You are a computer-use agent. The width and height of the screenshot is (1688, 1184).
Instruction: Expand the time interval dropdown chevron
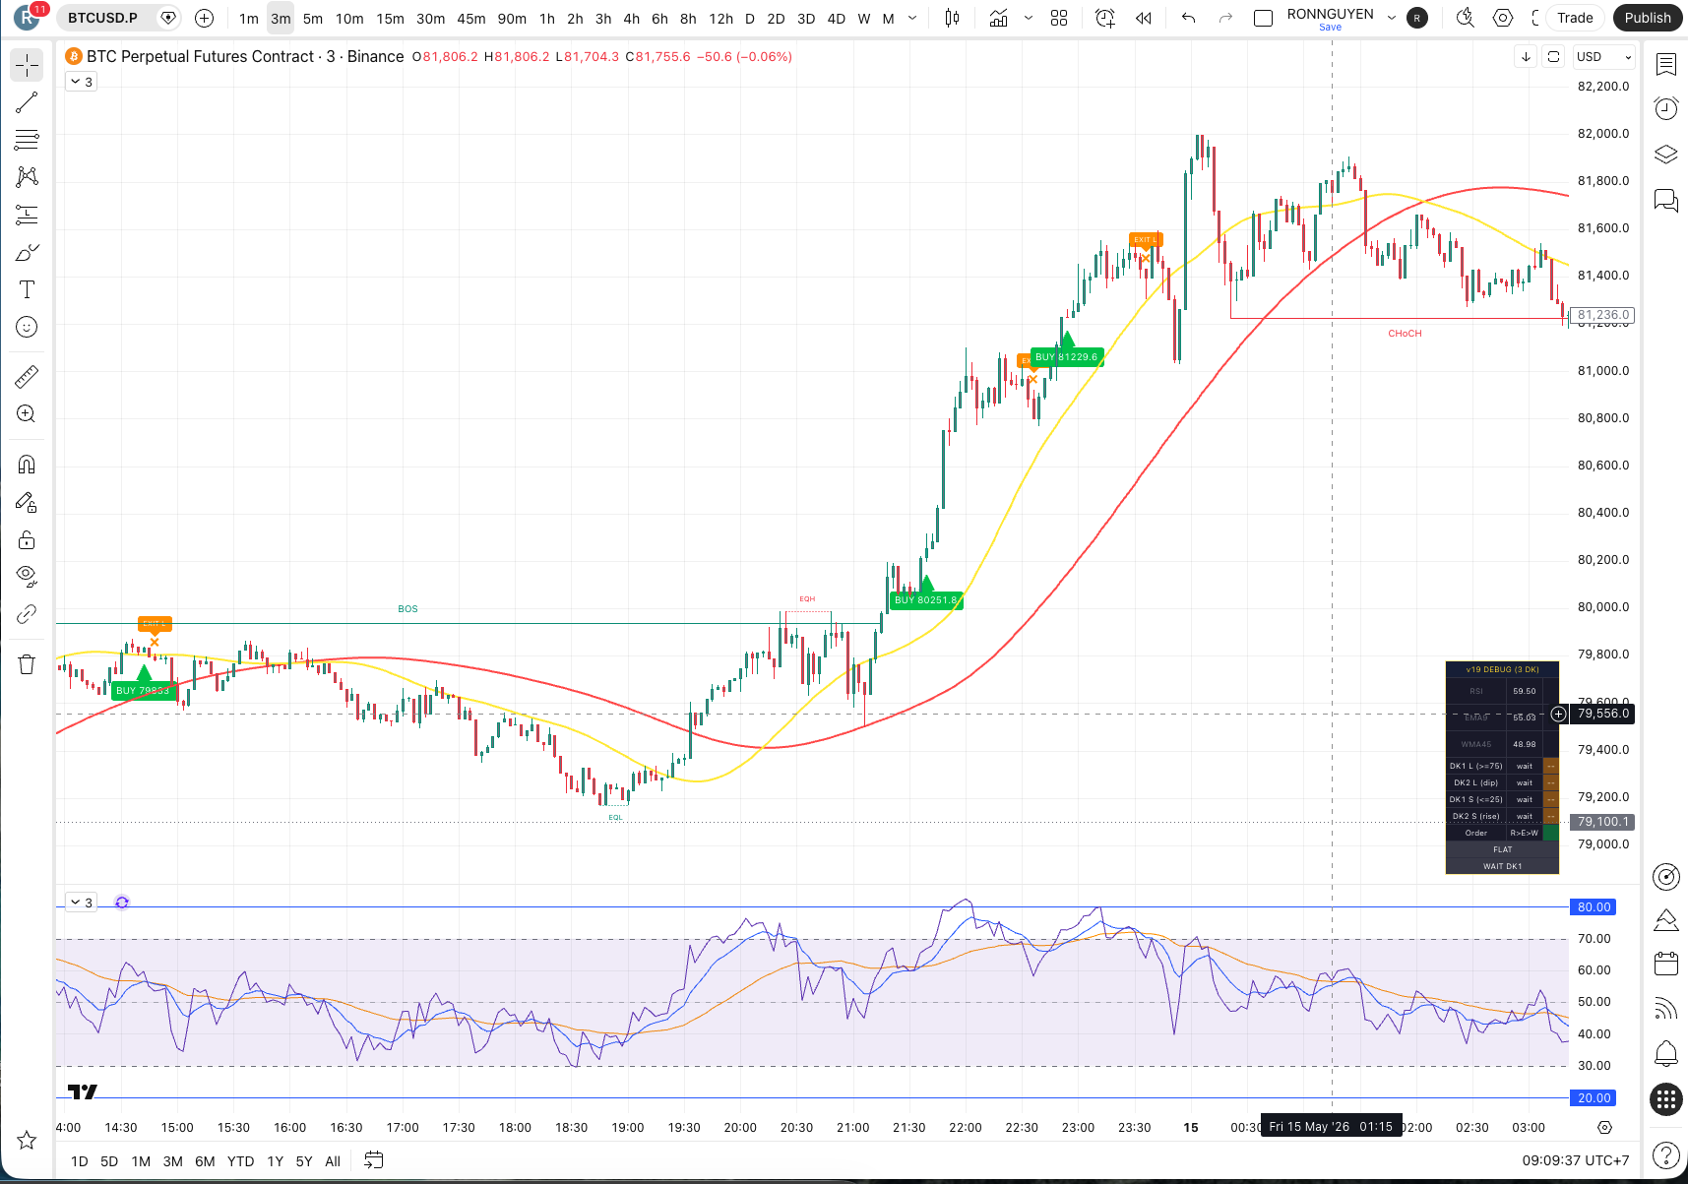coord(912,18)
